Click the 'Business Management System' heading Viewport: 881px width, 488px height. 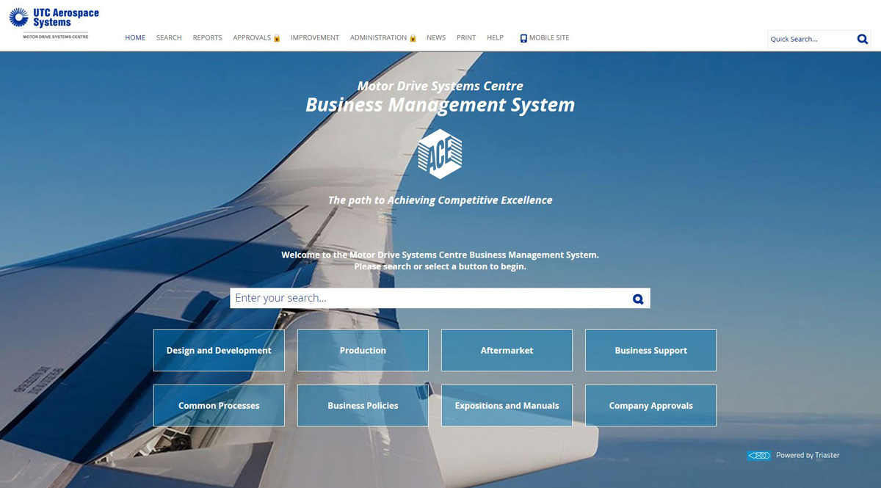pos(440,105)
